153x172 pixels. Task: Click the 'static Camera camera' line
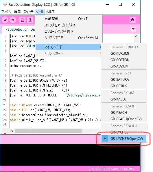click(x=45, y=105)
